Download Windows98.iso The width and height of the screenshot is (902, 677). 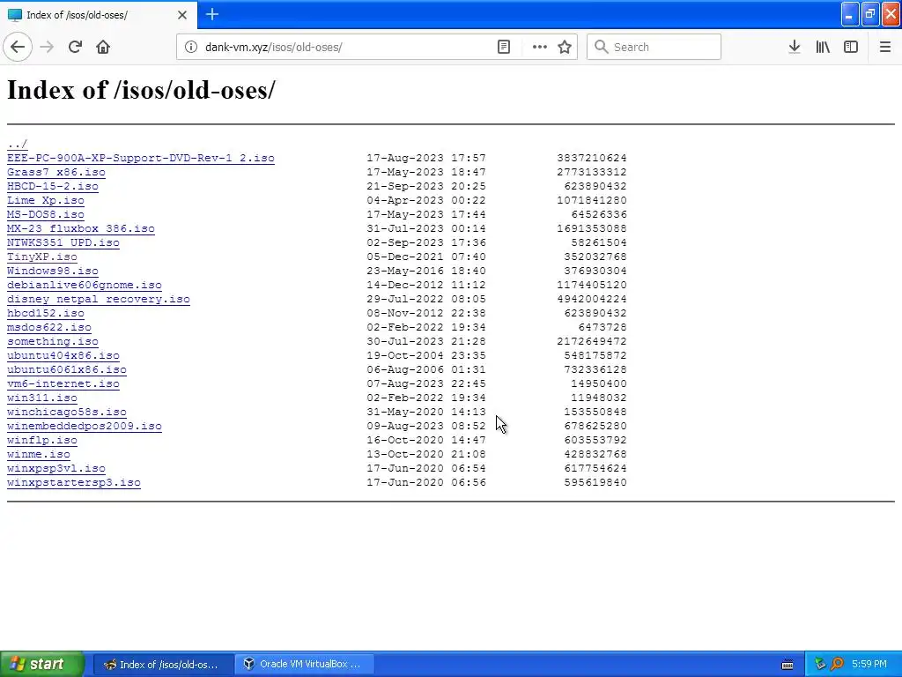click(53, 271)
